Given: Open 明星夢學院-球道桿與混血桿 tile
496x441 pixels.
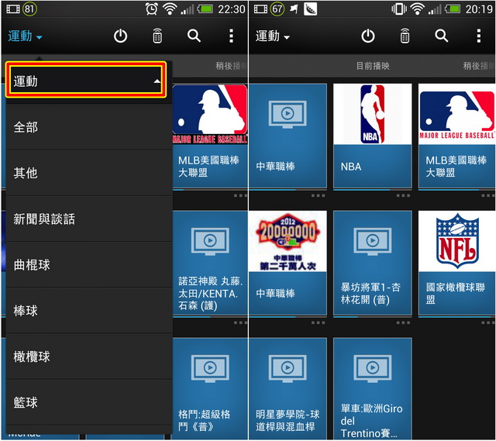Looking at the screenshot, I should tap(288, 388).
